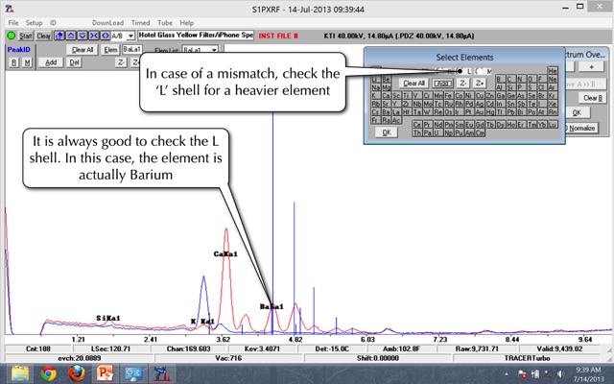Viewport: 614px width, 384px height.
Task: Select the M shell radio button
Action: coord(477,71)
